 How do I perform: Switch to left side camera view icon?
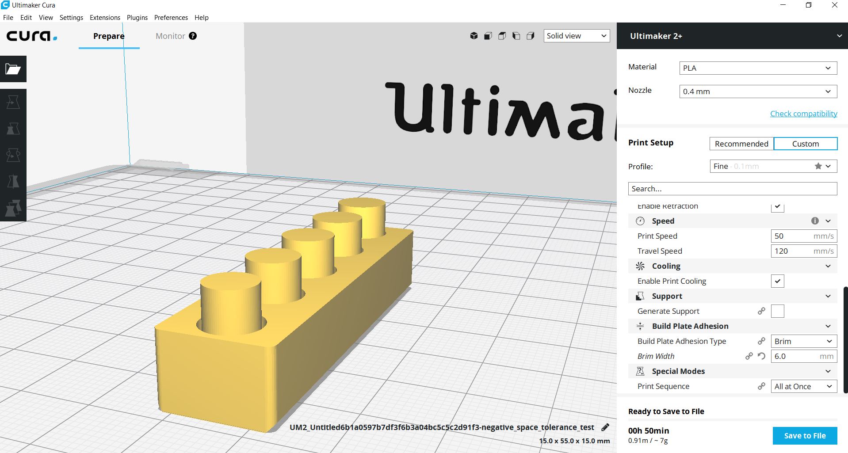pyautogui.click(x=516, y=36)
